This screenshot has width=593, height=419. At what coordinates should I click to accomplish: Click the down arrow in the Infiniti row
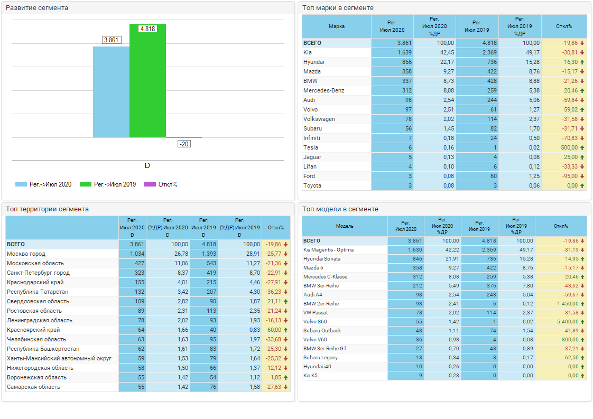582,138
